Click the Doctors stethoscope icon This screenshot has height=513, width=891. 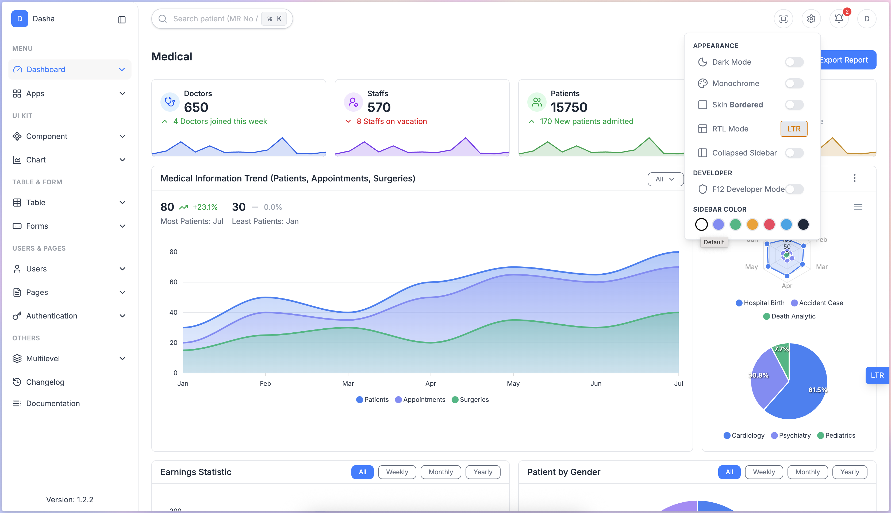pyautogui.click(x=170, y=102)
